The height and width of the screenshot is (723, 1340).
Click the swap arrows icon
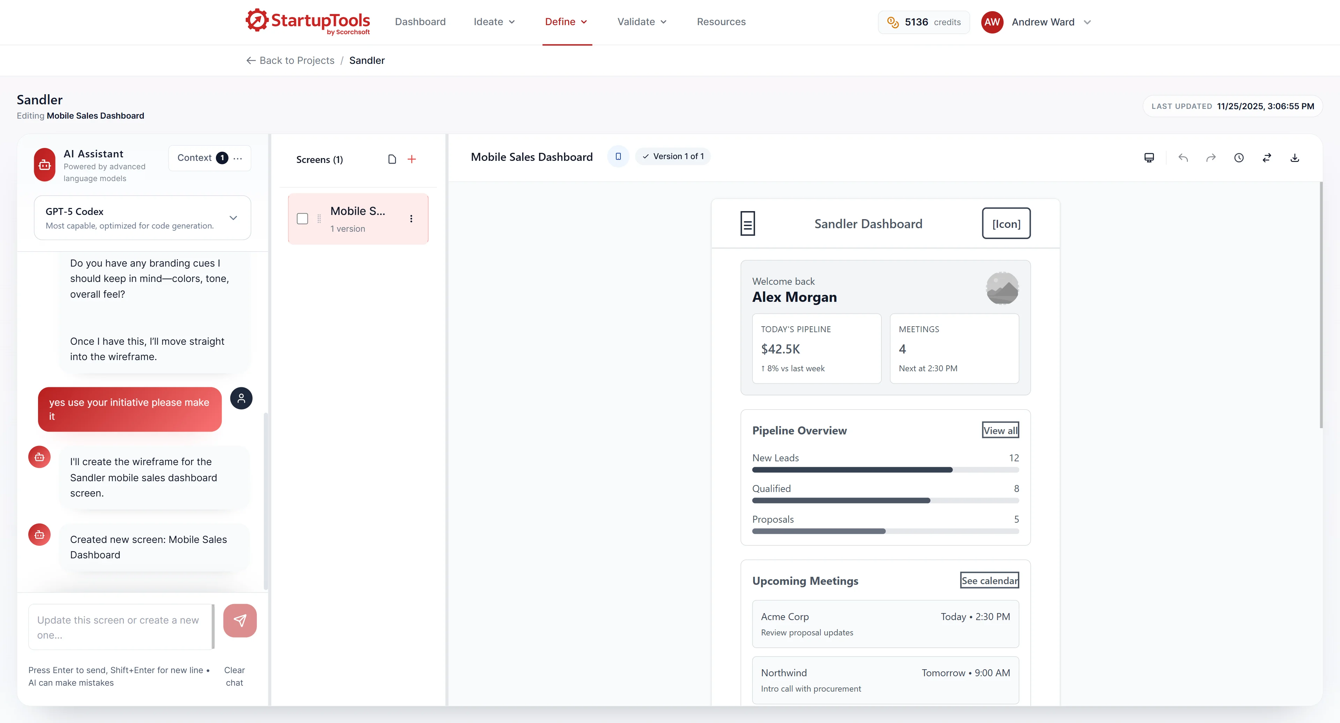[x=1267, y=158]
